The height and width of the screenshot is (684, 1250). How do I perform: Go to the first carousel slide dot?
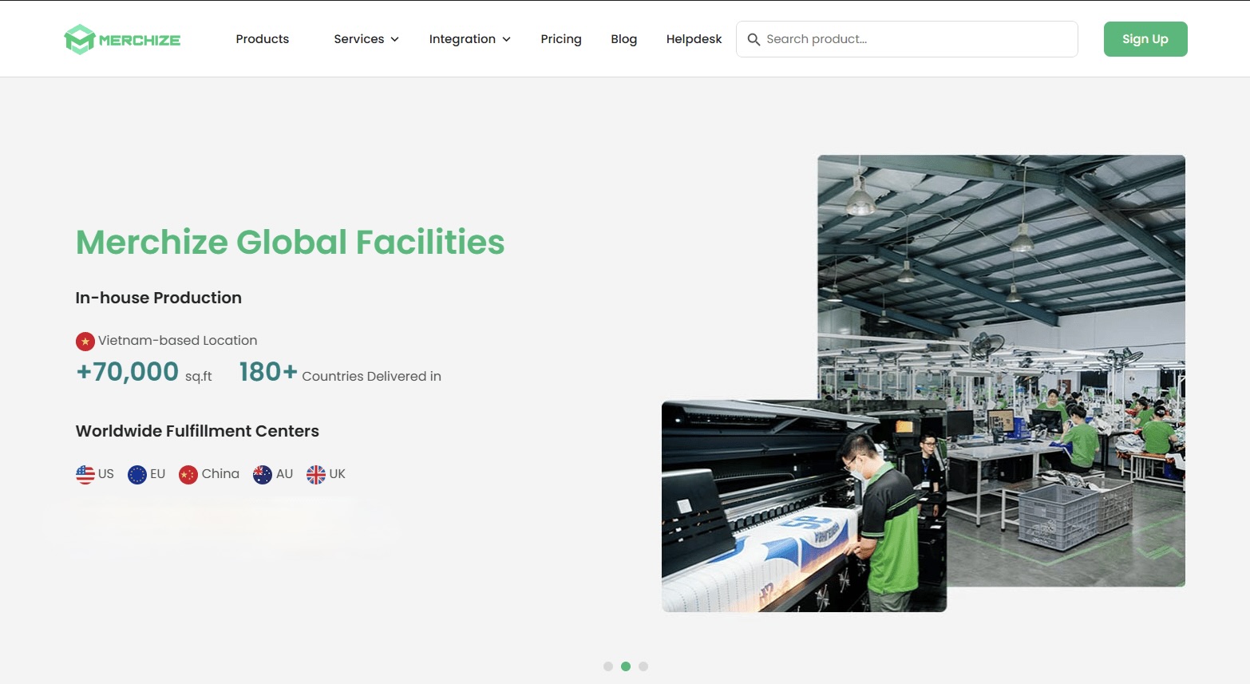[608, 666]
